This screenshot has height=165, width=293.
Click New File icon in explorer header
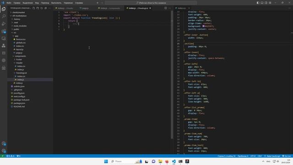coord(33,8)
